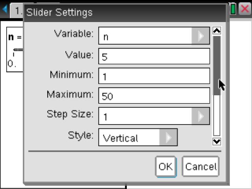Click the previous page arrow at top-left
This screenshot has width=252, height=189.
(4, 9)
